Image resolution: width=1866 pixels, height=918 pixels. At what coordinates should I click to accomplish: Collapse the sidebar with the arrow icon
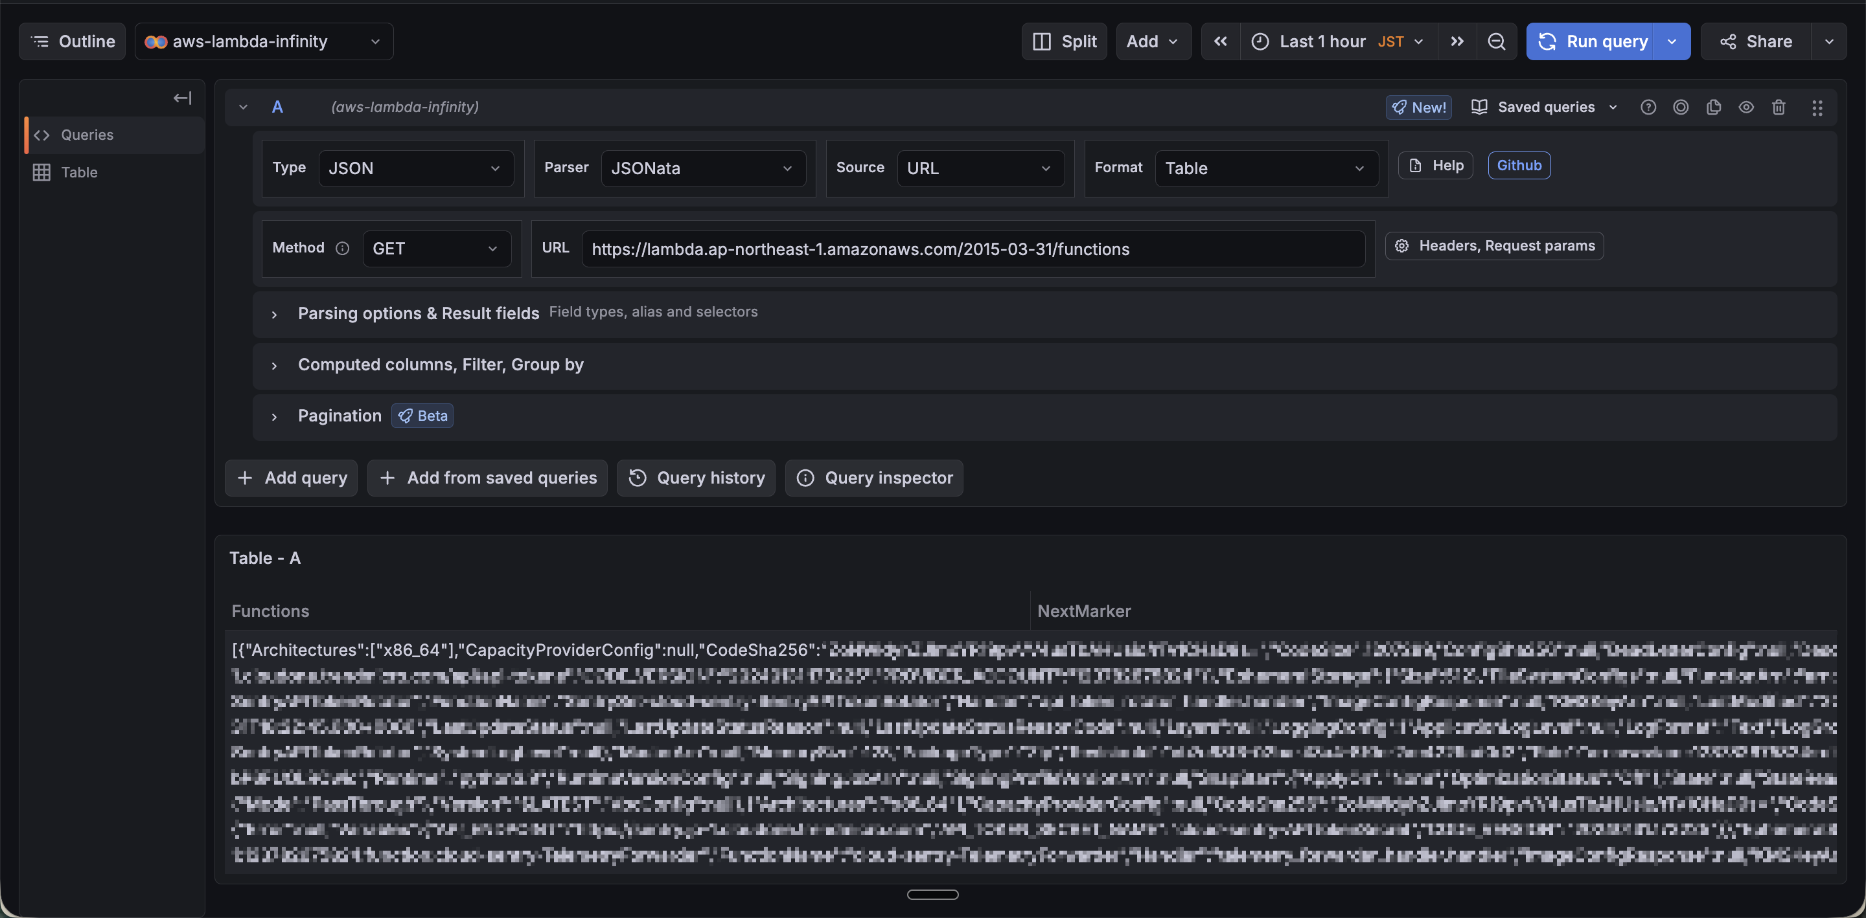coord(183,98)
